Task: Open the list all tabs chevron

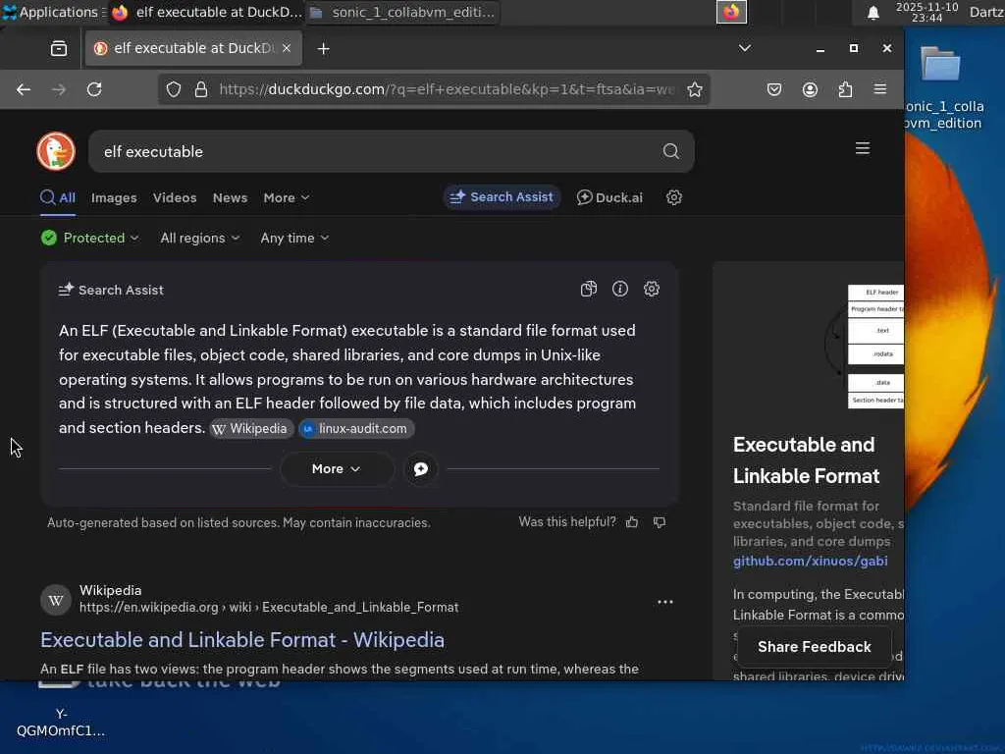Action: 745,48
